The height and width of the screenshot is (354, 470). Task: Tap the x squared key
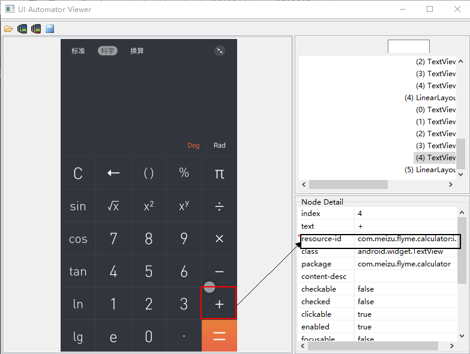[149, 206]
